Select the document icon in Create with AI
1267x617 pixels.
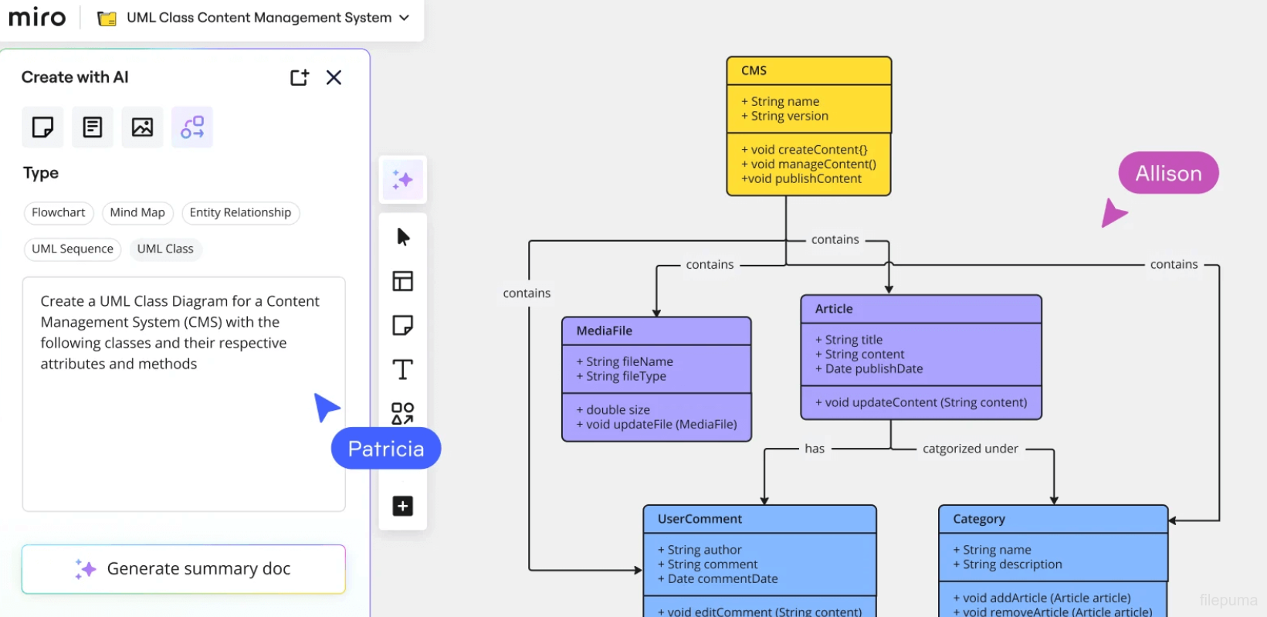93,127
